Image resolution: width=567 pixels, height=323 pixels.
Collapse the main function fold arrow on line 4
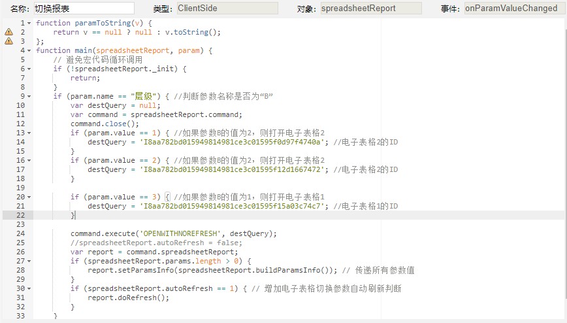(x=29, y=51)
